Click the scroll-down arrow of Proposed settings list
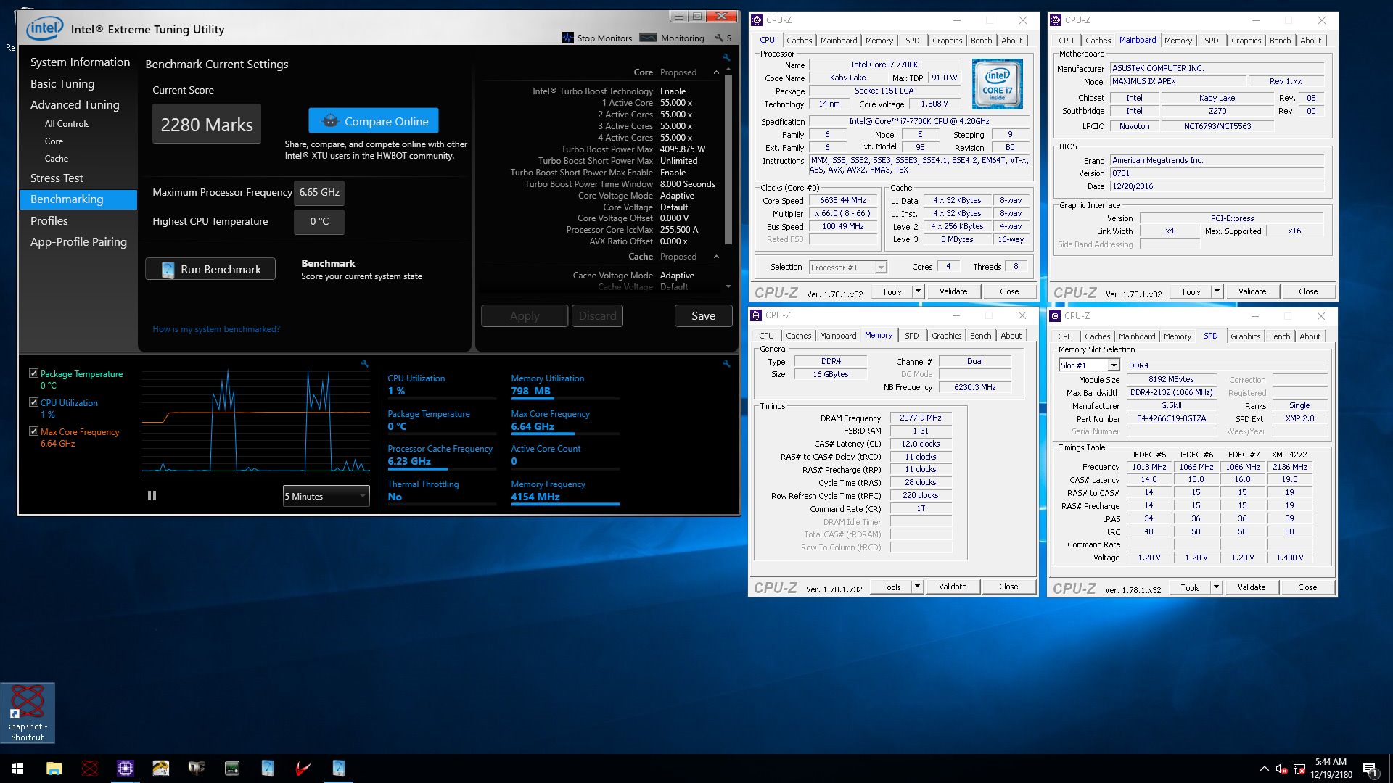The image size is (1393, 783). tap(728, 287)
